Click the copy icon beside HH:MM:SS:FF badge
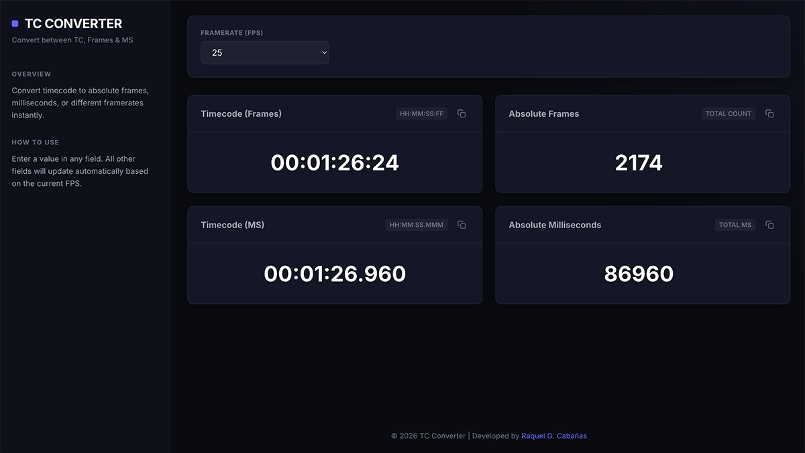Viewport: 805px width, 453px height. pos(462,113)
